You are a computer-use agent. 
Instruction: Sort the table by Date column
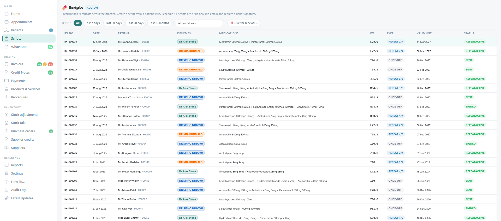click(x=96, y=33)
